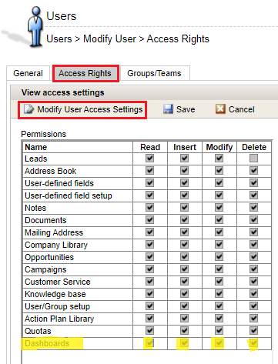Uncheck Read permission for Address Book

149,171
